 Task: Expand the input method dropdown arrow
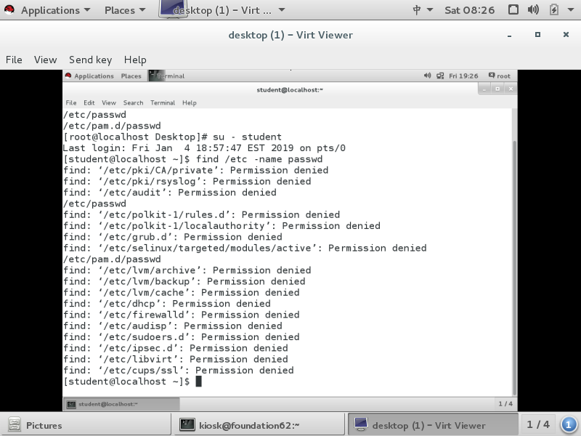click(x=430, y=10)
